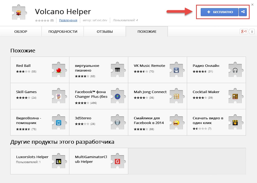This screenshot has width=257, height=183.
Task: Click the Радио Онлайн headphones icon
Action: click(235, 70)
